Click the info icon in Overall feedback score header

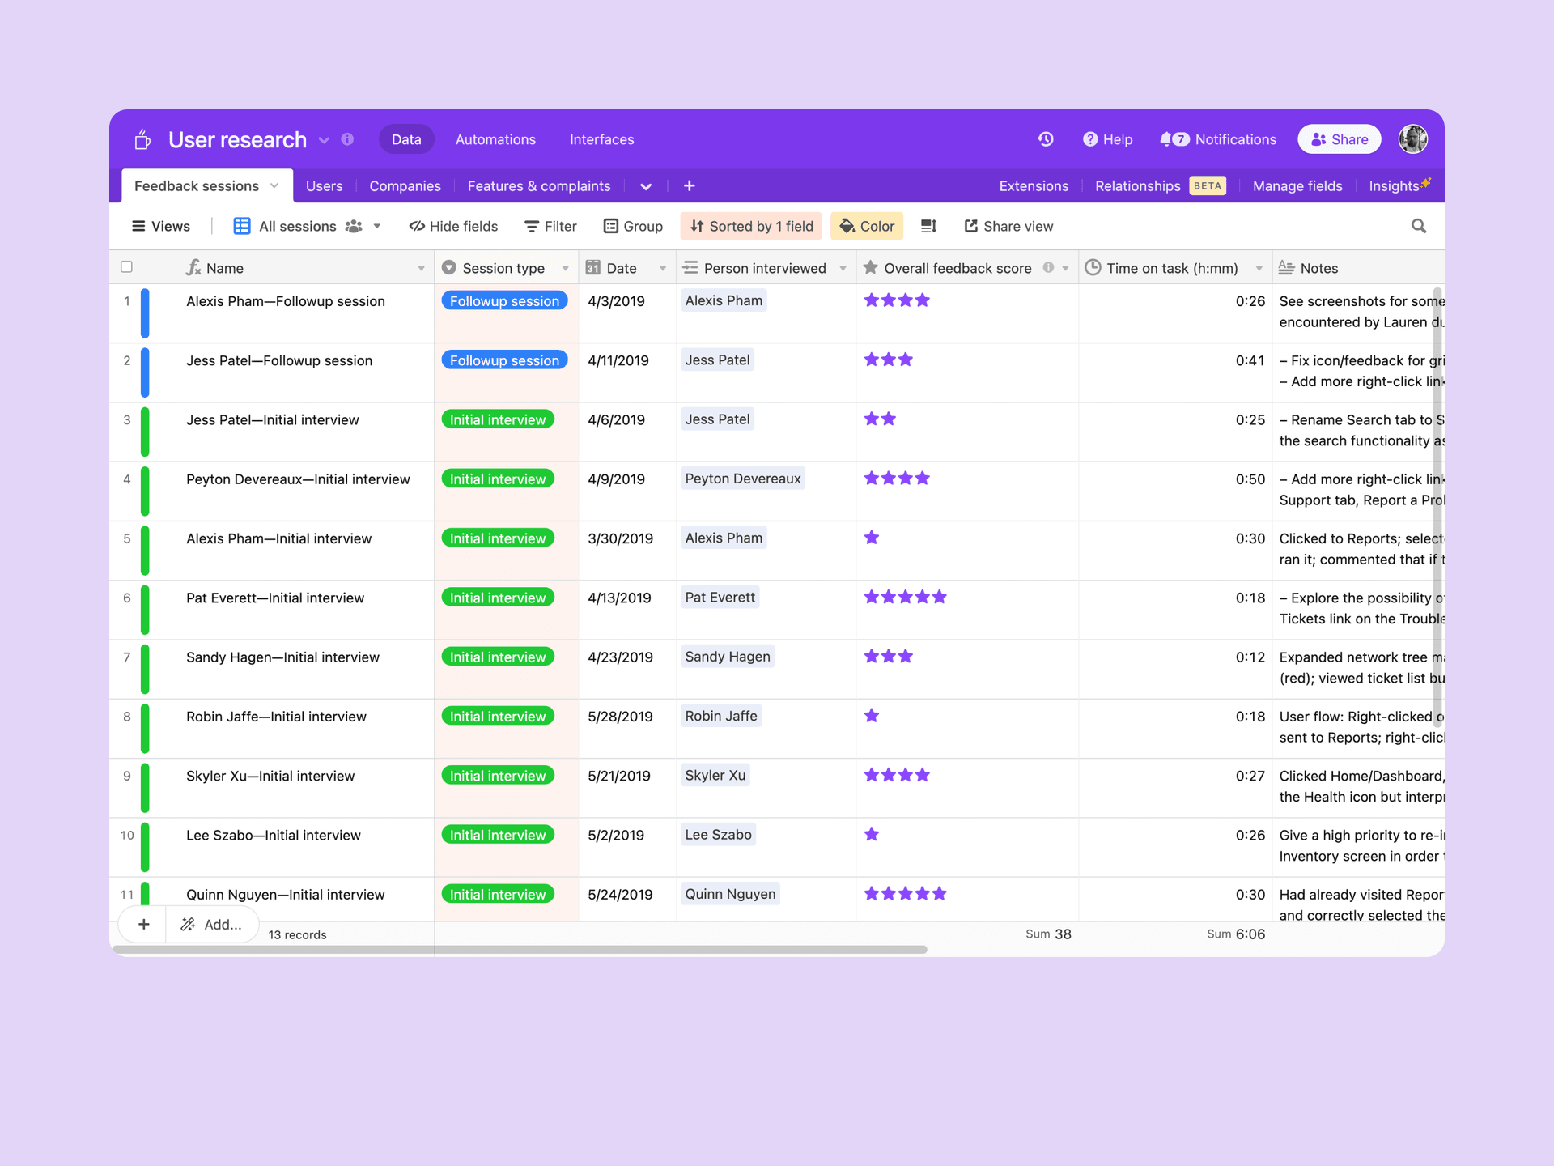(1048, 267)
